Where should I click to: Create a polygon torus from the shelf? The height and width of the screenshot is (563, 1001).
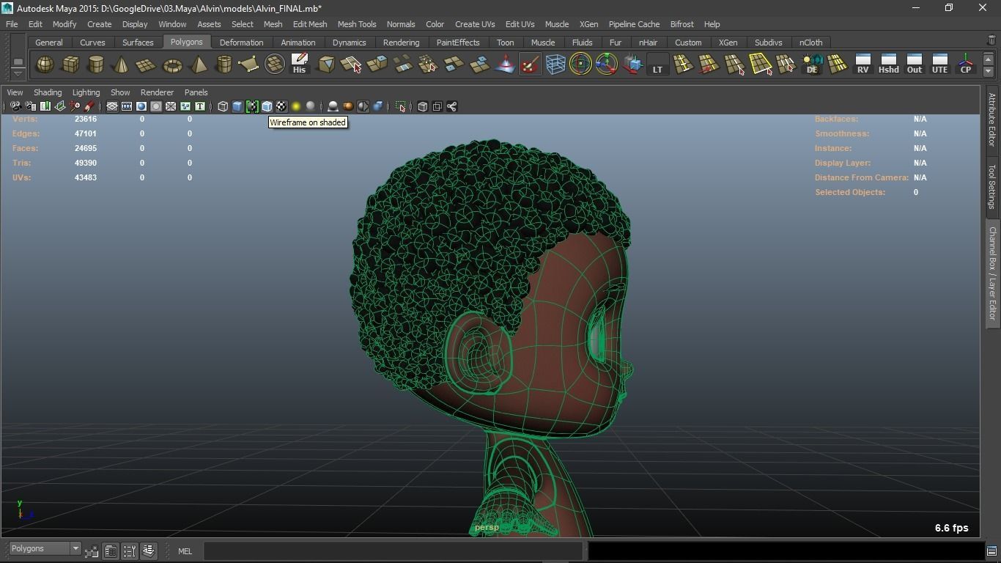(172, 65)
